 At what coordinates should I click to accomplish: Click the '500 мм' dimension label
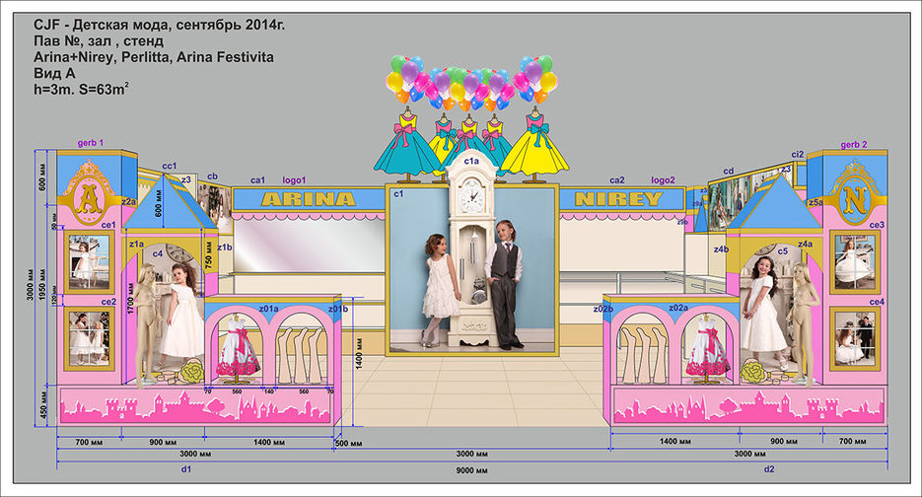tap(347, 444)
